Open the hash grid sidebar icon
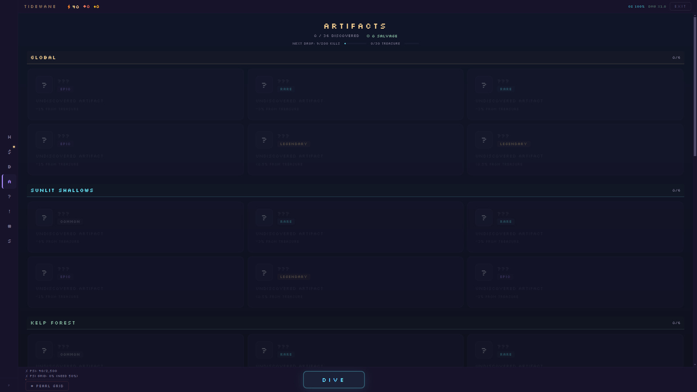Viewport: 697px width, 392px height. click(9, 226)
